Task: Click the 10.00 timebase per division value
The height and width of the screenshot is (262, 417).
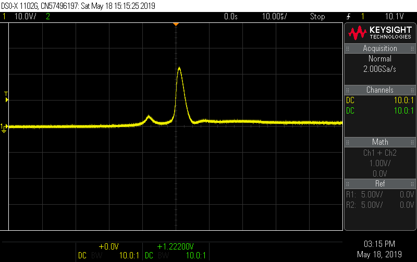Action: 275,17
